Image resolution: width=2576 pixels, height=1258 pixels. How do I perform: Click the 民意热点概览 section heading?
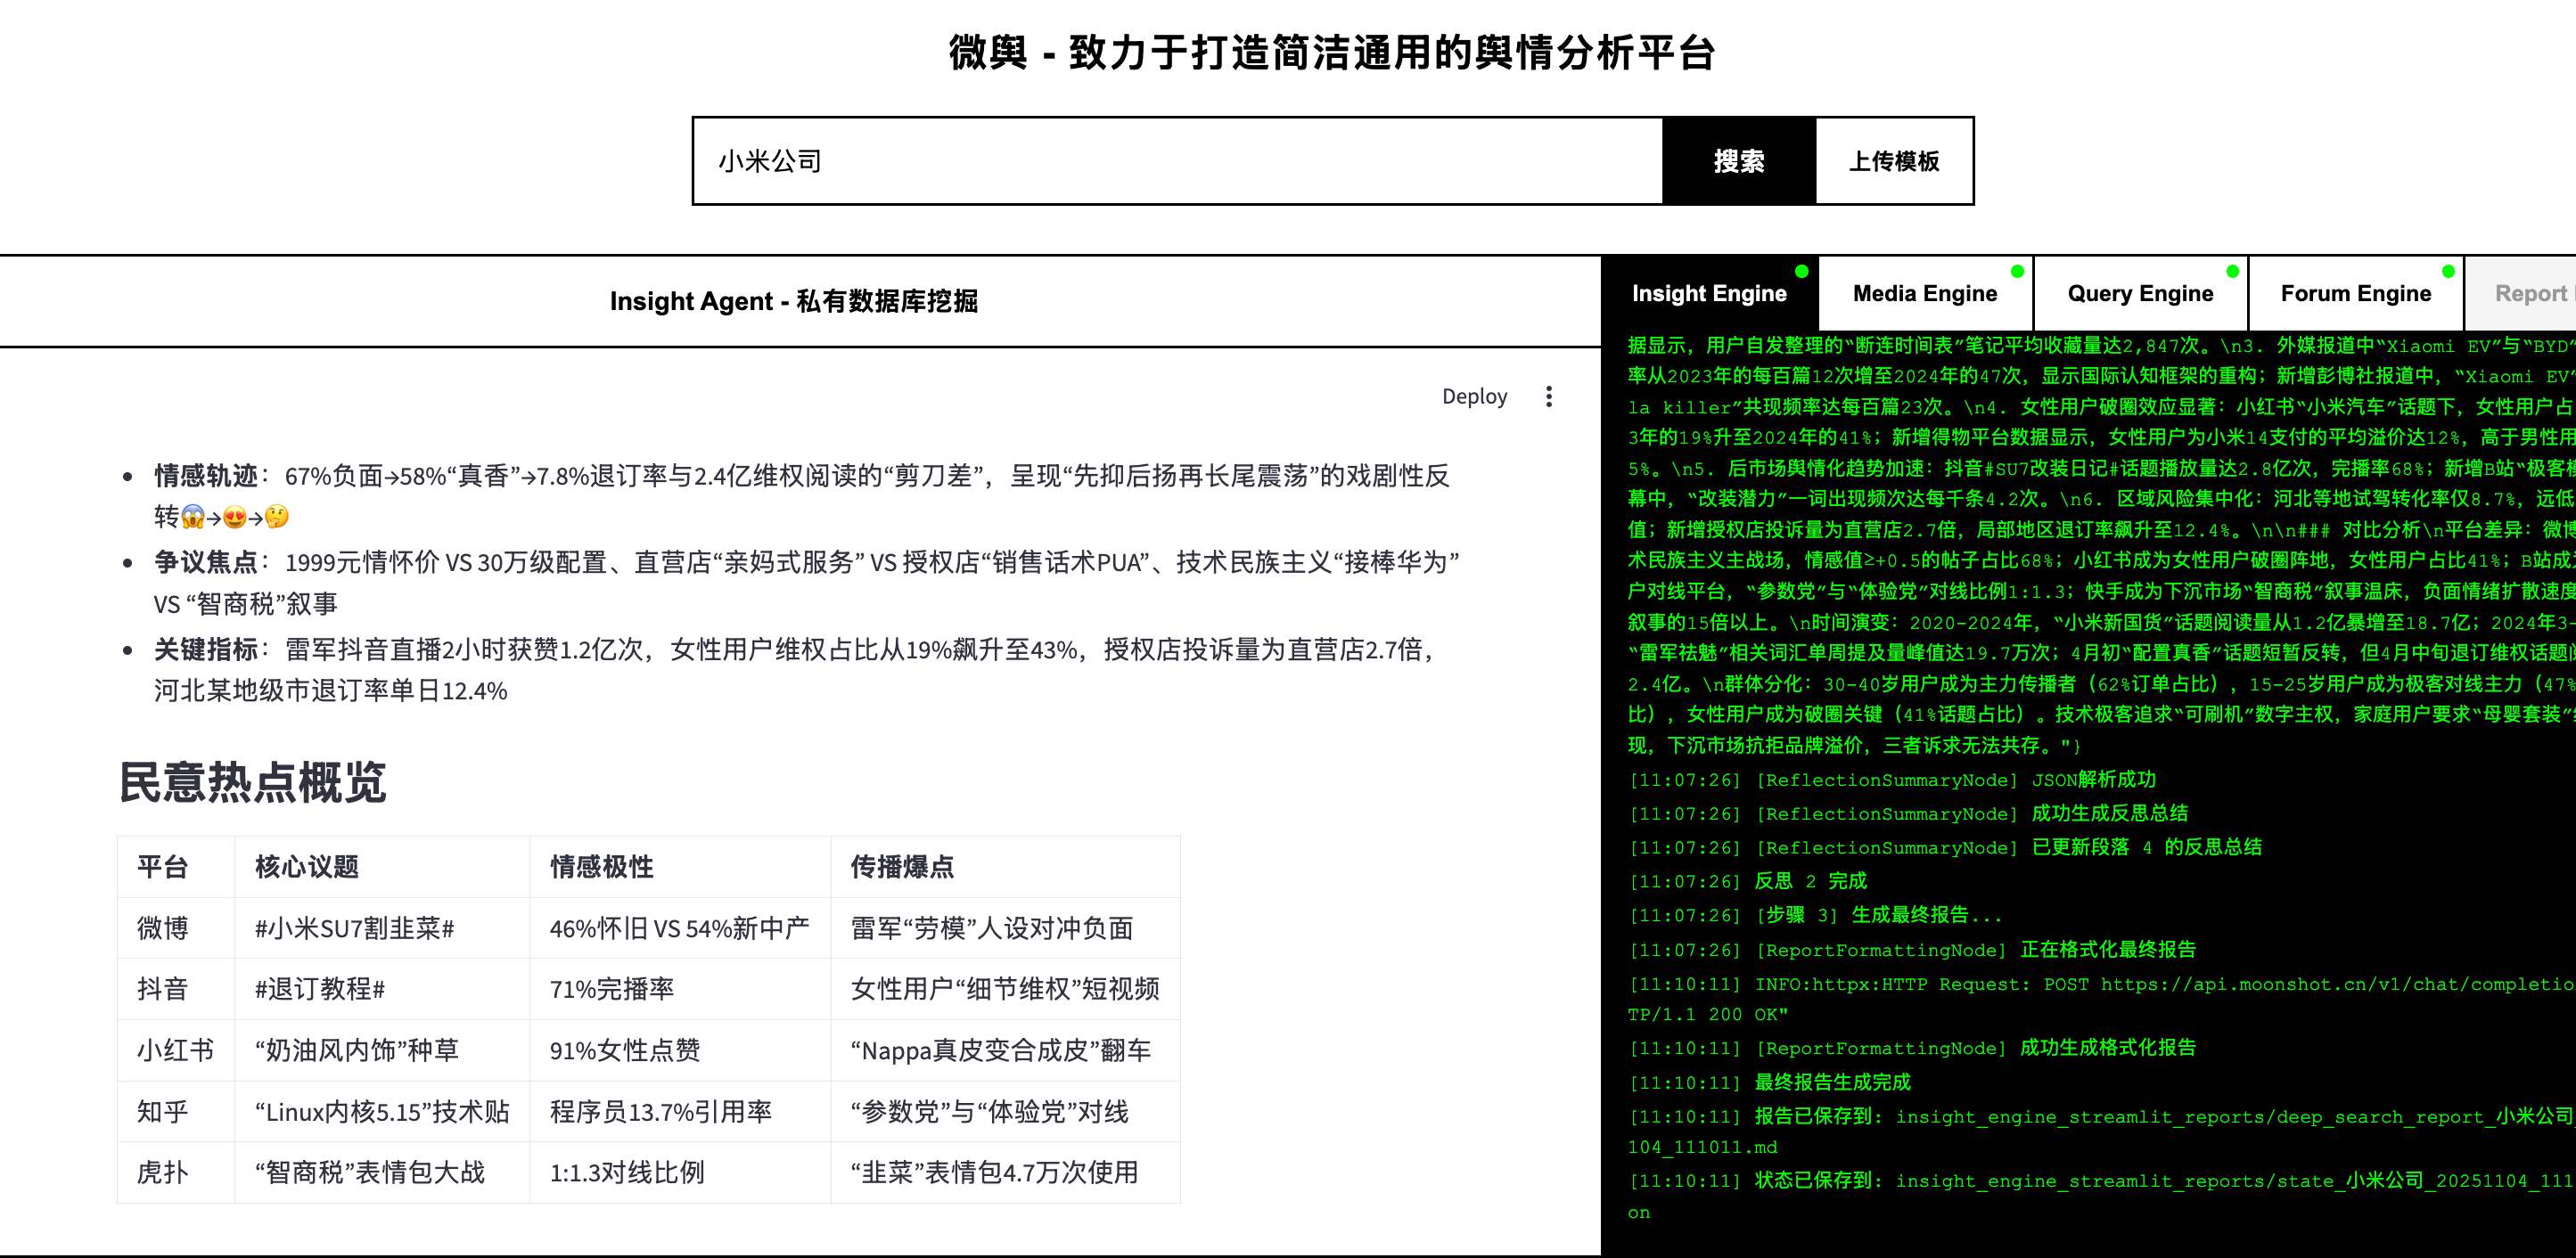point(253,784)
